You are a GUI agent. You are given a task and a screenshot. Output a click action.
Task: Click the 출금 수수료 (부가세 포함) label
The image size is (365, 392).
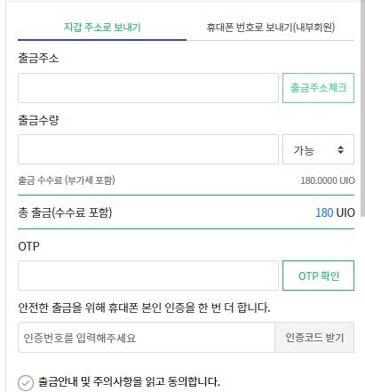coord(67,180)
